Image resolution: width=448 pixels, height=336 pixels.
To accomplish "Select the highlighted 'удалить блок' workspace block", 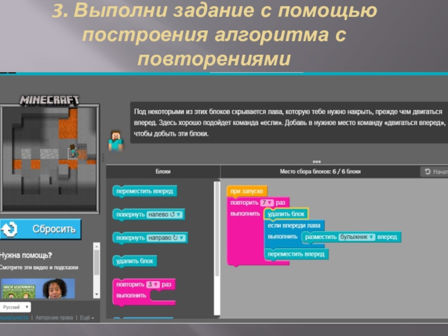I will pyautogui.click(x=286, y=214).
